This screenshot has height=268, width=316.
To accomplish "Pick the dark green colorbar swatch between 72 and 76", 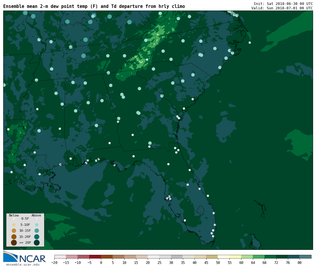I will [282, 257].
